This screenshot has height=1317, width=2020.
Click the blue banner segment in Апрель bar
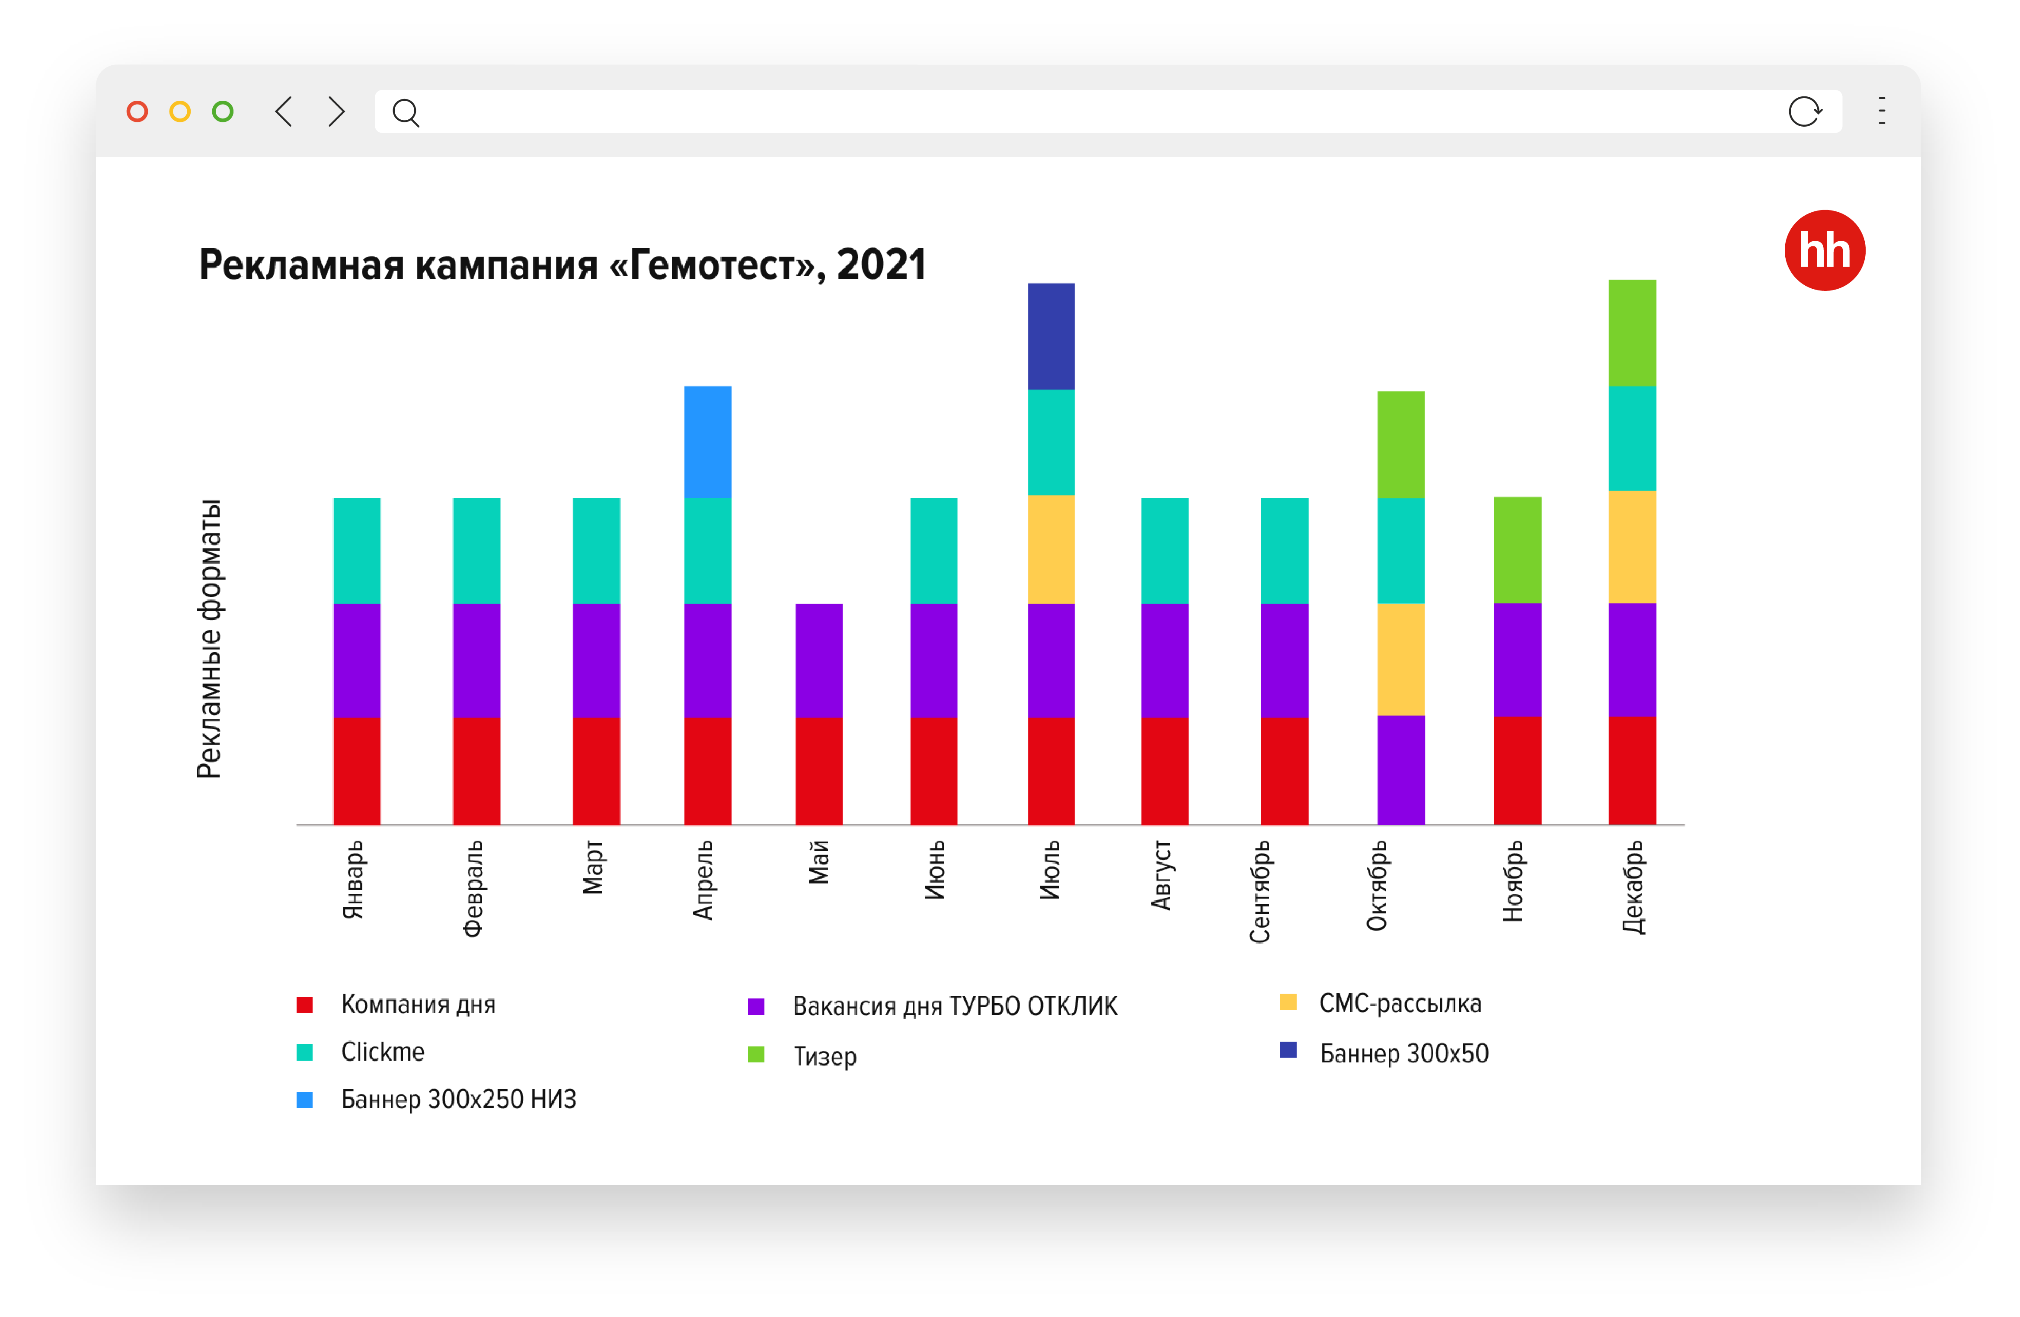click(708, 442)
